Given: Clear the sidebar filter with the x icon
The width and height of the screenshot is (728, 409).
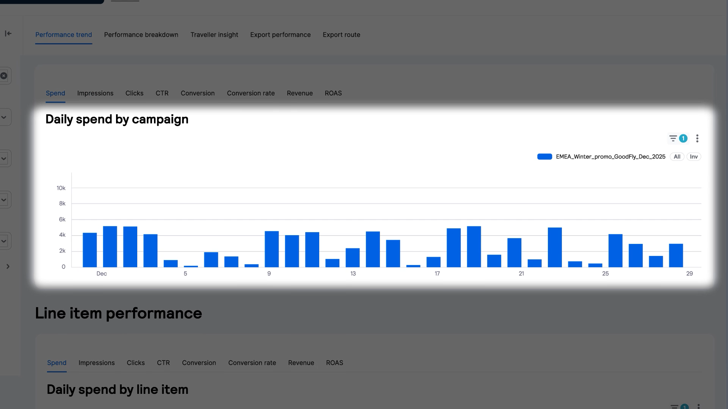Looking at the screenshot, I should coord(4,76).
